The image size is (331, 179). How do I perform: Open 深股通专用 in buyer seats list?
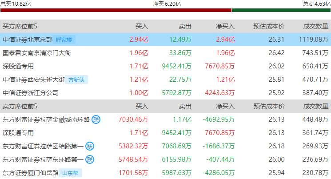coord(18,66)
